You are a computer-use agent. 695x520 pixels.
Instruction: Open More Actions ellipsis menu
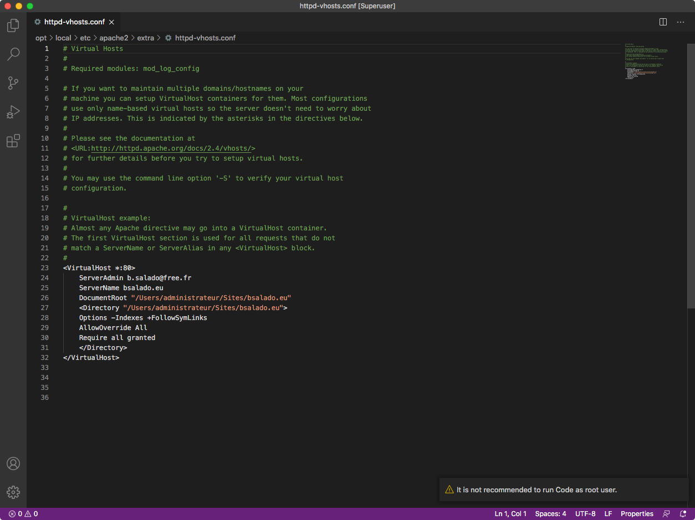pos(681,22)
